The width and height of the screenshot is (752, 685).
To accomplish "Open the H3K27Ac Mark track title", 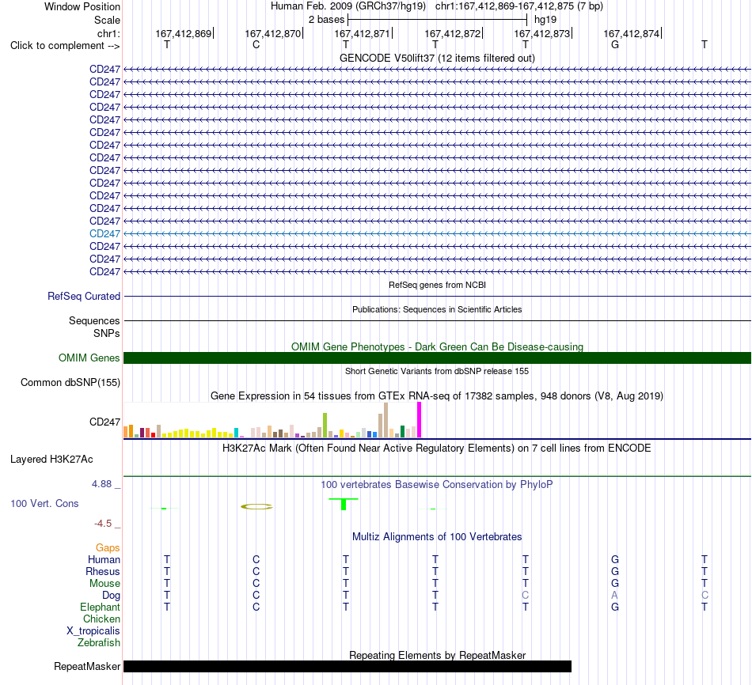I will pyautogui.click(x=437, y=448).
